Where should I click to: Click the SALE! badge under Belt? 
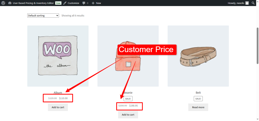pyautogui.click(x=198, y=99)
